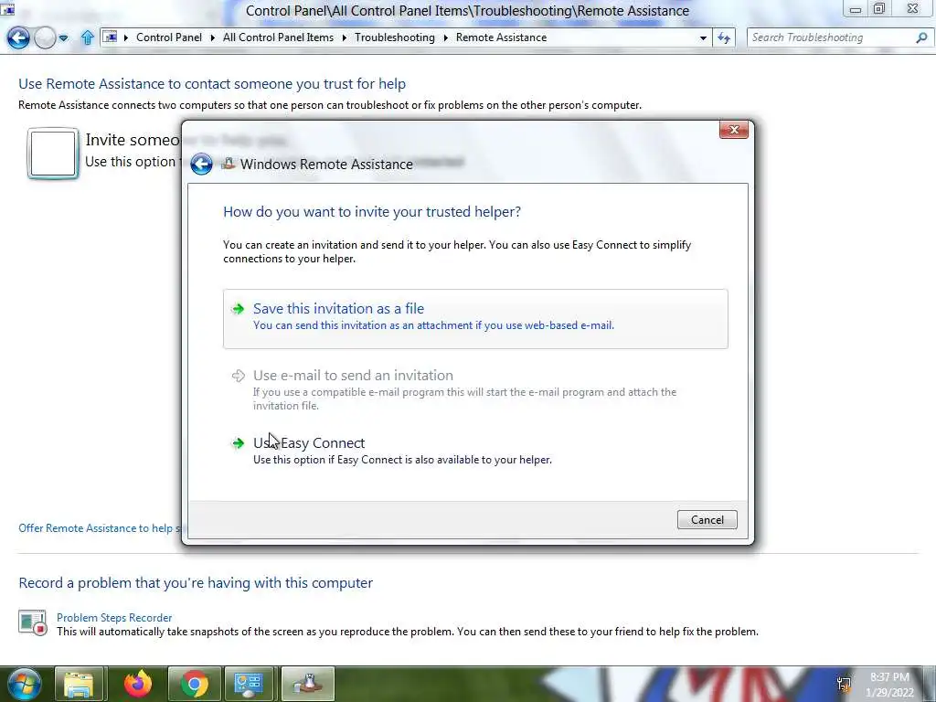Click Offer Remote Assistance to help link
The width and height of the screenshot is (936, 702).
[100, 528]
